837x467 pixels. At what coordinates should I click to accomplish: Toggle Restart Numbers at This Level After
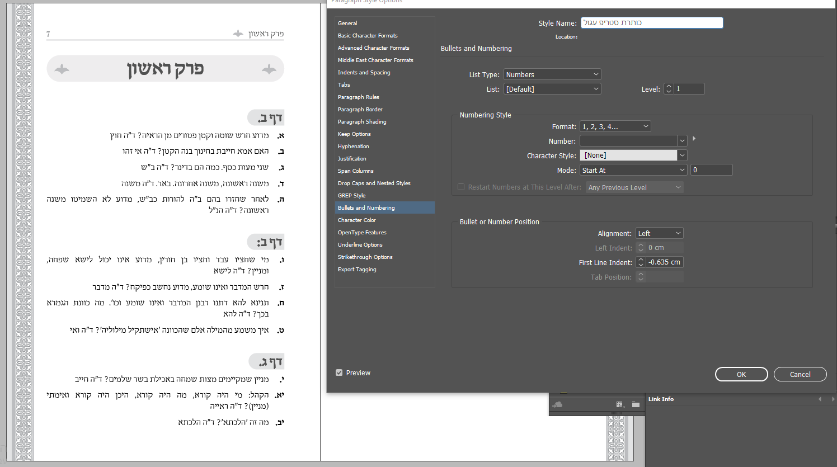point(461,187)
